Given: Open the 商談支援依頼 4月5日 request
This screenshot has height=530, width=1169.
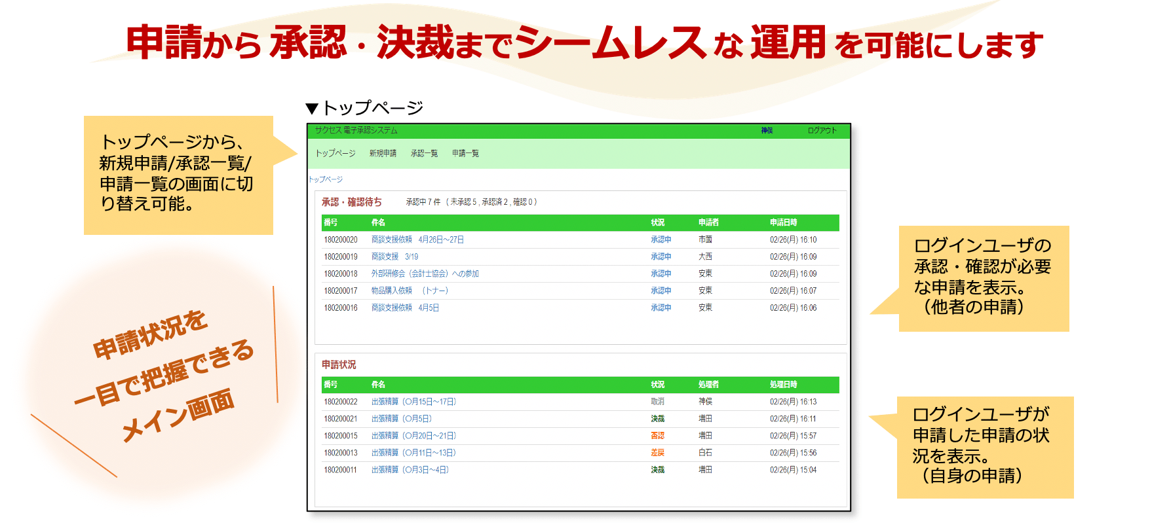Looking at the screenshot, I should click(405, 308).
